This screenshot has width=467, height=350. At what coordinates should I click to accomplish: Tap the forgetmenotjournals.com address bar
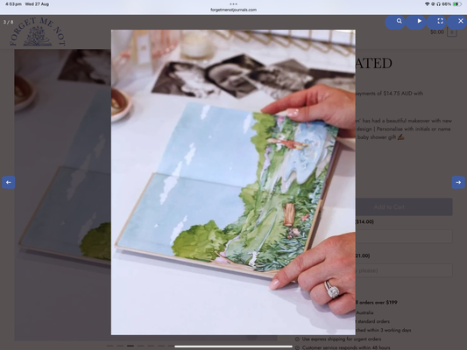tap(233, 10)
